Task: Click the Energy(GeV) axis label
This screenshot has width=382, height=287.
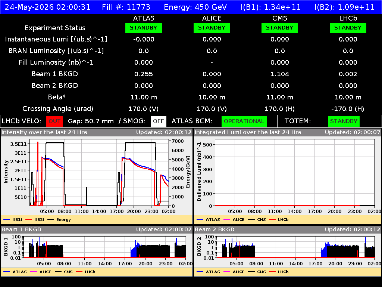Action: point(188,172)
